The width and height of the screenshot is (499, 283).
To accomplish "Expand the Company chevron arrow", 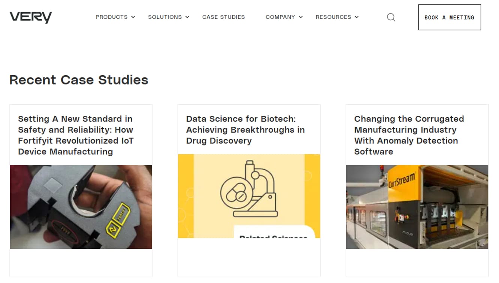I will click(301, 17).
